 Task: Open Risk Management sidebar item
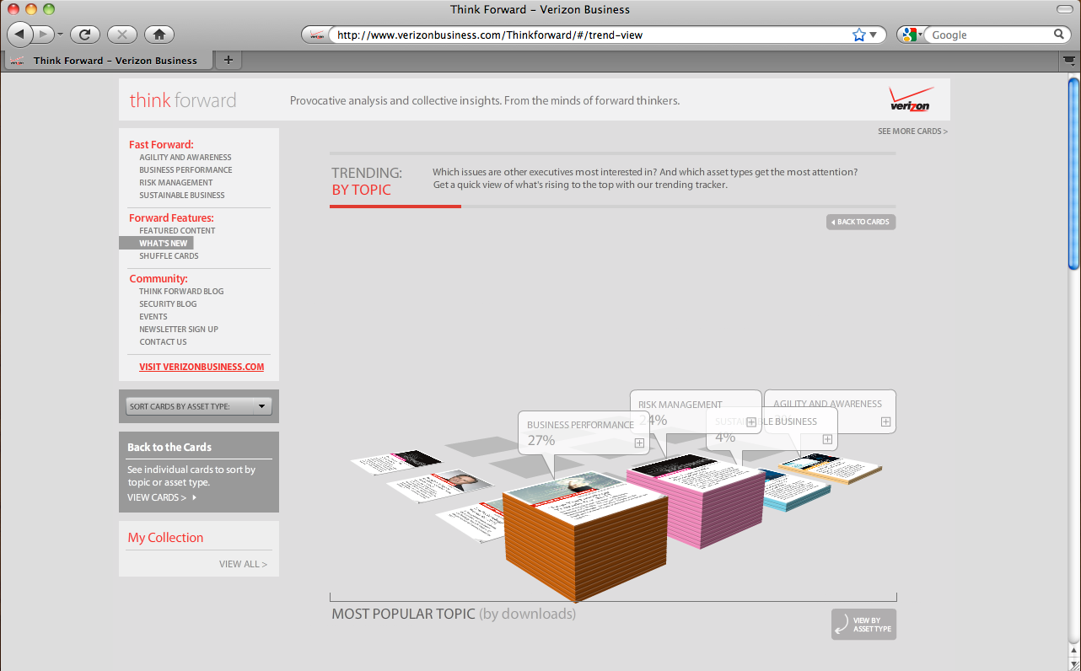click(176, 183)
